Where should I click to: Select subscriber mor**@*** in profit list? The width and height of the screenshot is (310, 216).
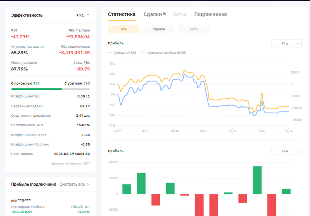pyautogui.click(x=21, y=200)
